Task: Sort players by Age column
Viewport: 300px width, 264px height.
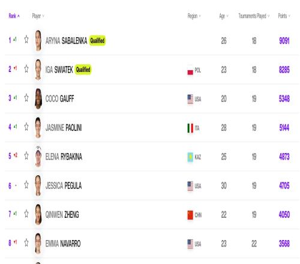Action: tap(224, 16)
